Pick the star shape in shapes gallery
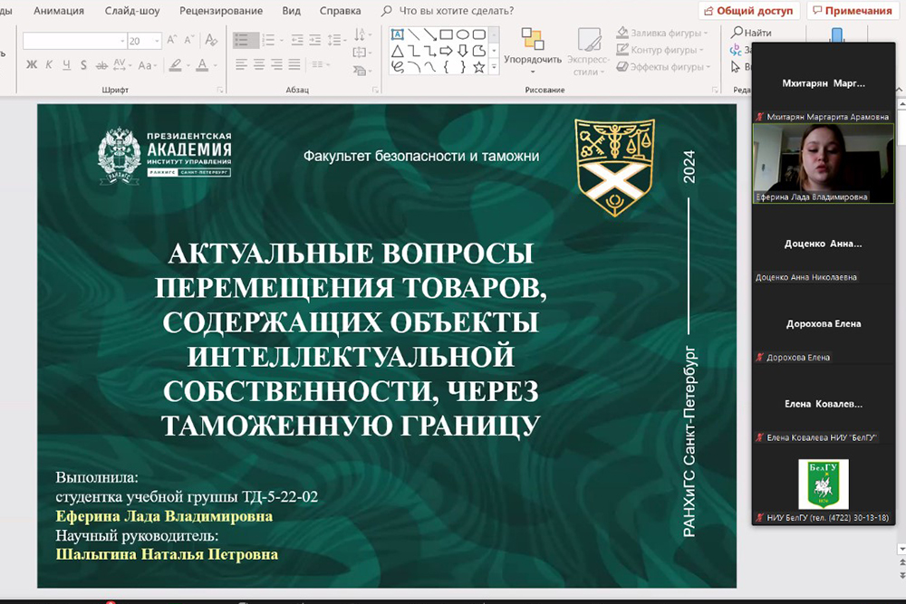 point(478,66)
